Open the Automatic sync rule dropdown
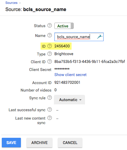The width and height of the screenshot is (127, 150). point(69,100)
